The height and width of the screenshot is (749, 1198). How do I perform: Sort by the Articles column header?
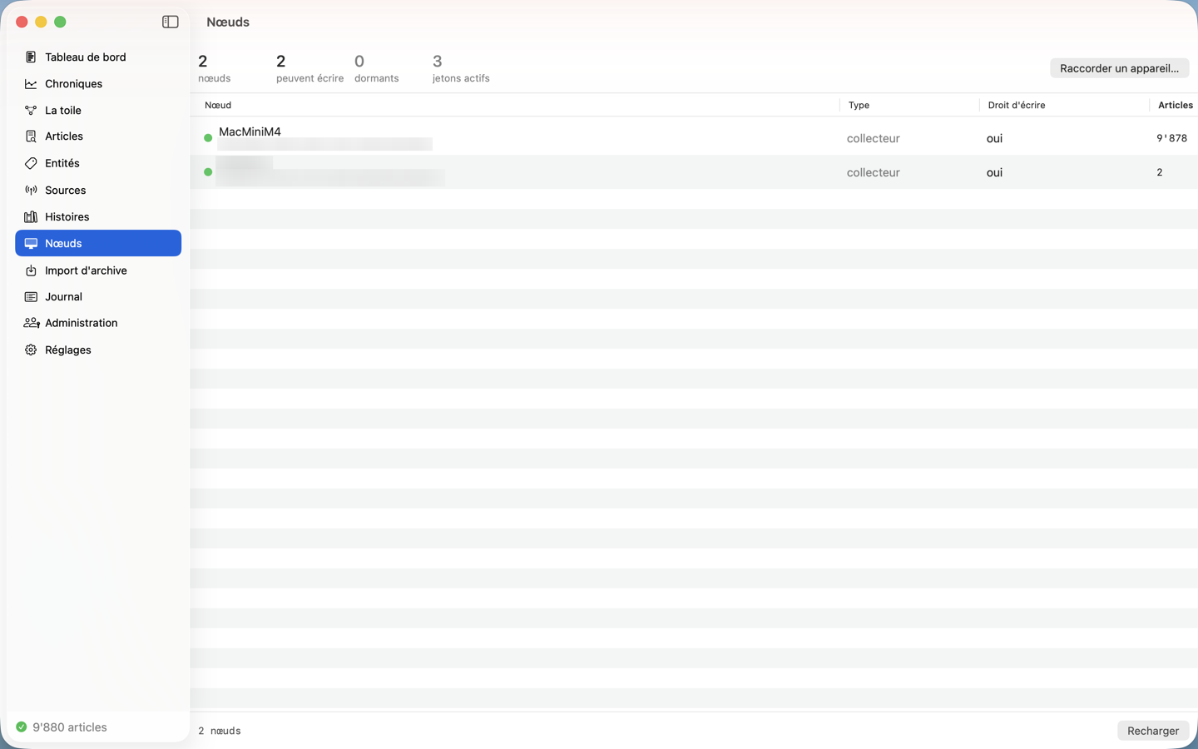(x=1175, y=105)
